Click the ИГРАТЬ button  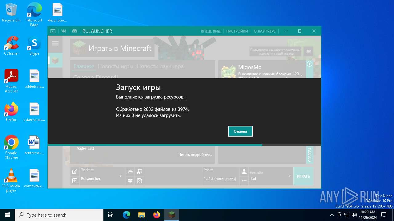point(303,176)
